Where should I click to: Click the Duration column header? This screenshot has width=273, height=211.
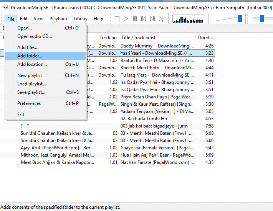[x=205, y=38]
